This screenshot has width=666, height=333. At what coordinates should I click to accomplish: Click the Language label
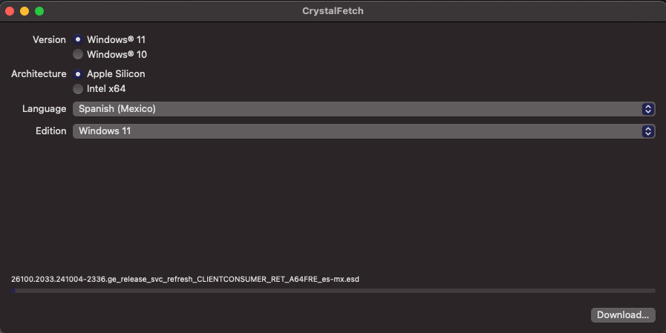tap(44, 109)
